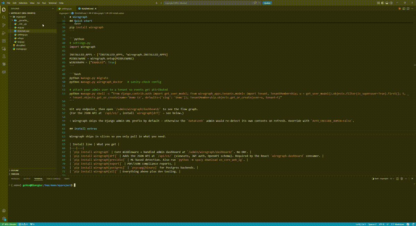The width and height of the screenshot is (416, 226).
Task: Open the Terminal menu
Action: click(x=52, y=3)
